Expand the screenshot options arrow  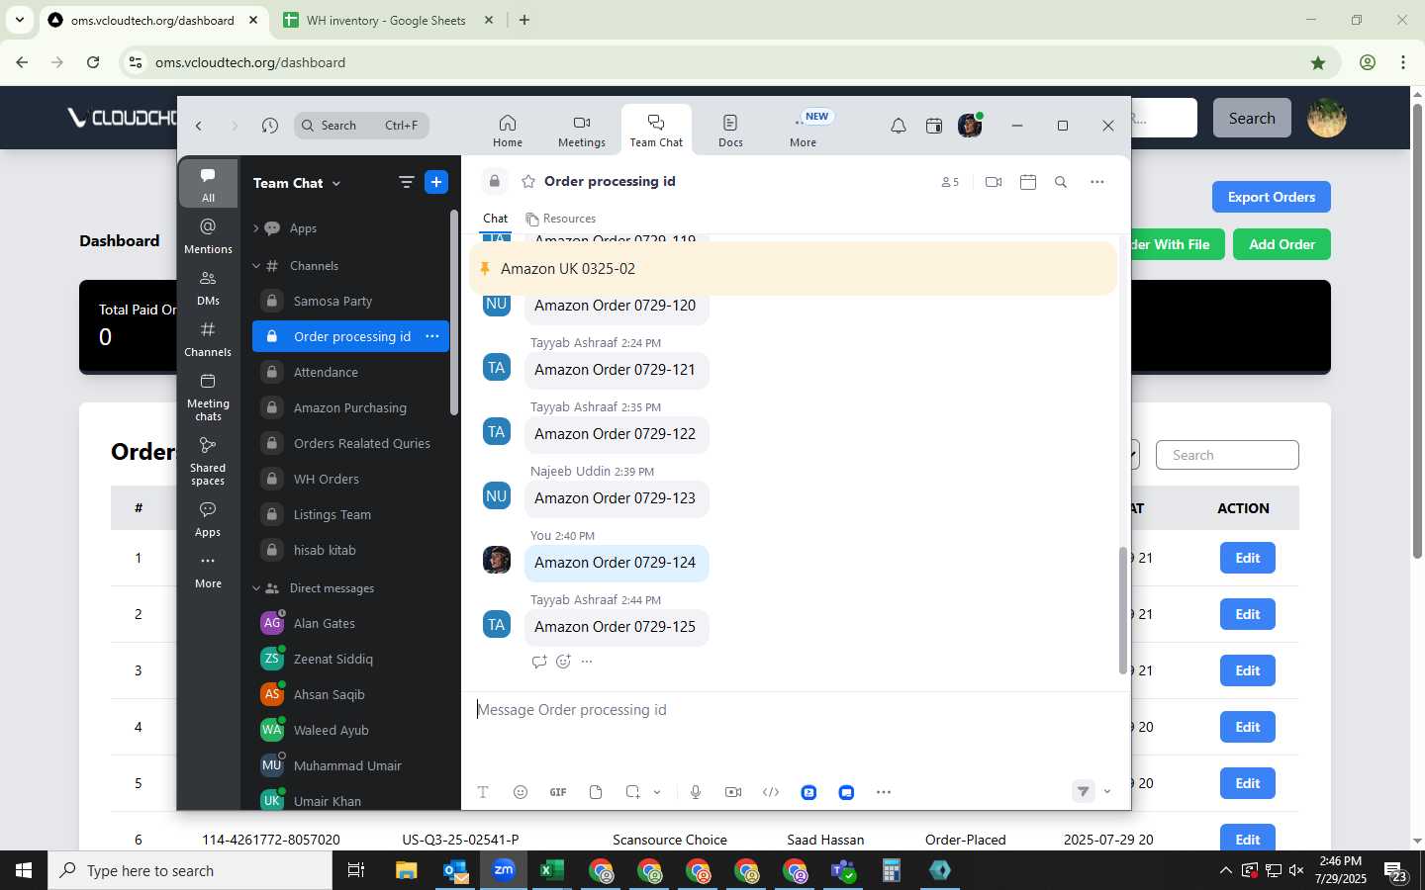[657, 792]
